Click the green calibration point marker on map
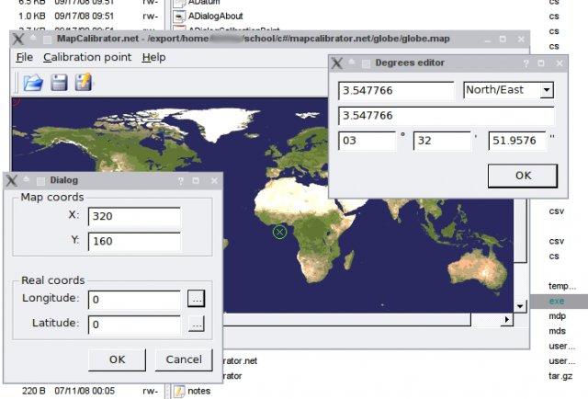 [280, 232]
